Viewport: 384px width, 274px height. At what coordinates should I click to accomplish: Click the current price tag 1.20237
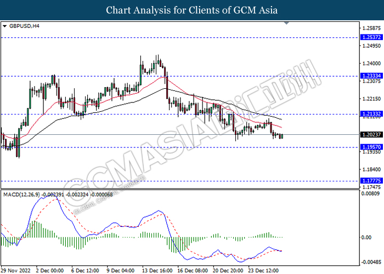click(371, 135)
